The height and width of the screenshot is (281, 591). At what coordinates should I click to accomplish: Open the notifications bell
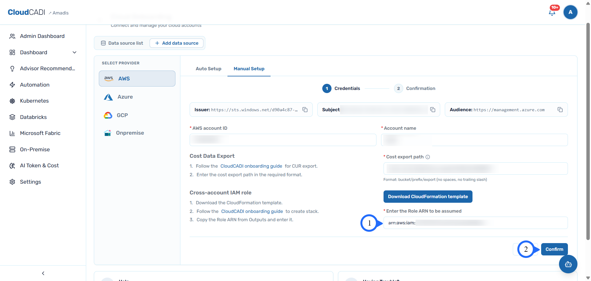tap(552, 12)
